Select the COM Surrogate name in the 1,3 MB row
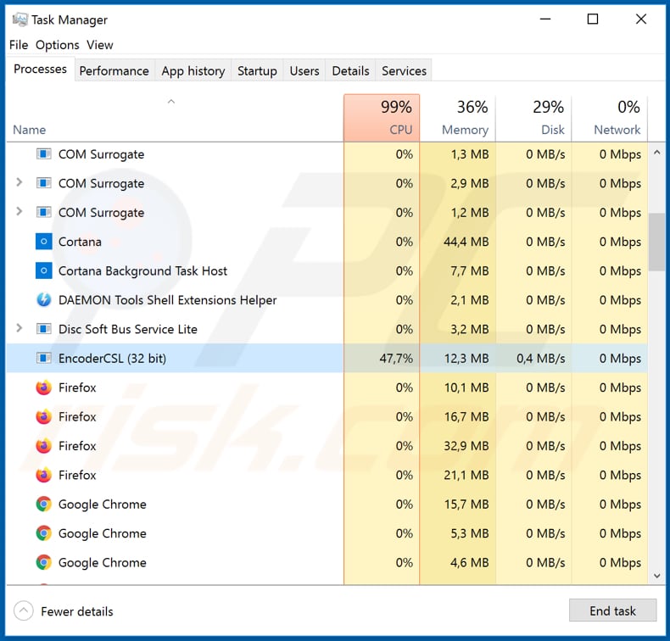670x641 pixels. (x=101, y=154)
